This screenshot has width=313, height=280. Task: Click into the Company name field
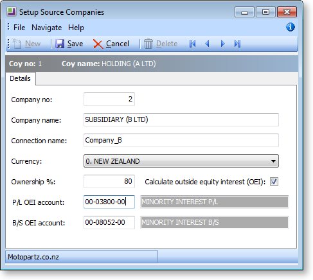click(181, 119)
